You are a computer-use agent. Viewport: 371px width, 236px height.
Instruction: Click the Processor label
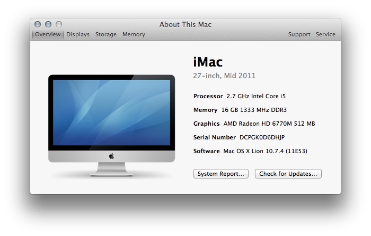point(208,96)
